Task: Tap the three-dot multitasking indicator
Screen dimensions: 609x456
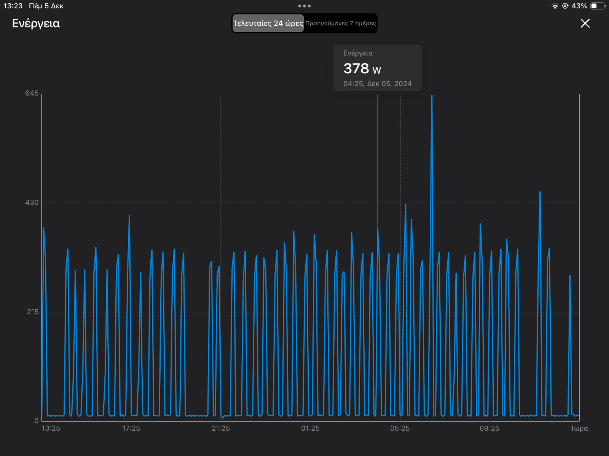Action: click(304, 6)
